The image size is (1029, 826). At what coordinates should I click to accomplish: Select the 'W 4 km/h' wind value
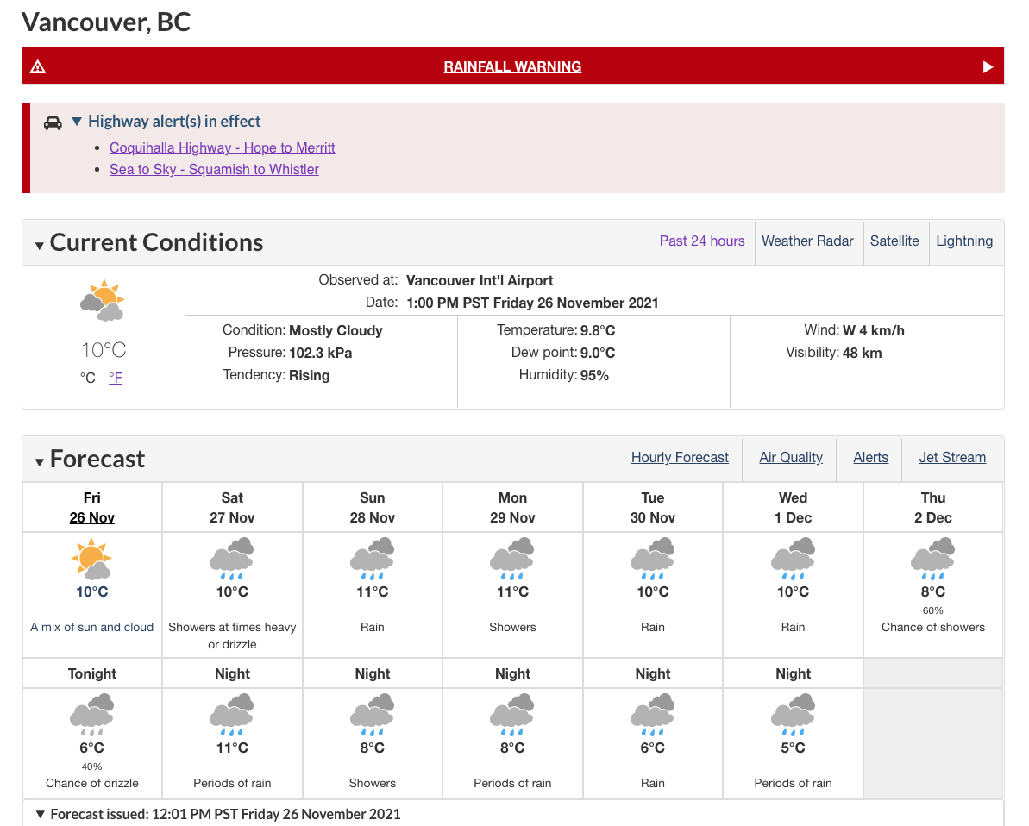pos(874,331)
